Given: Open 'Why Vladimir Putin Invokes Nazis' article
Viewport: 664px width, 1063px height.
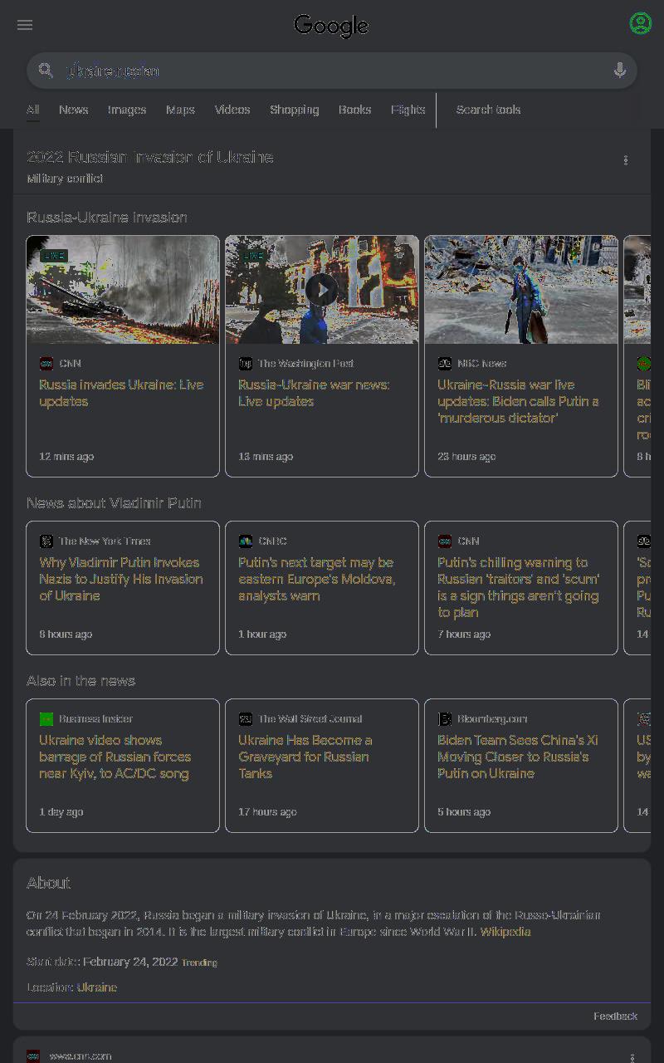Looking at the screenshot, I should (x=121, y=579).
